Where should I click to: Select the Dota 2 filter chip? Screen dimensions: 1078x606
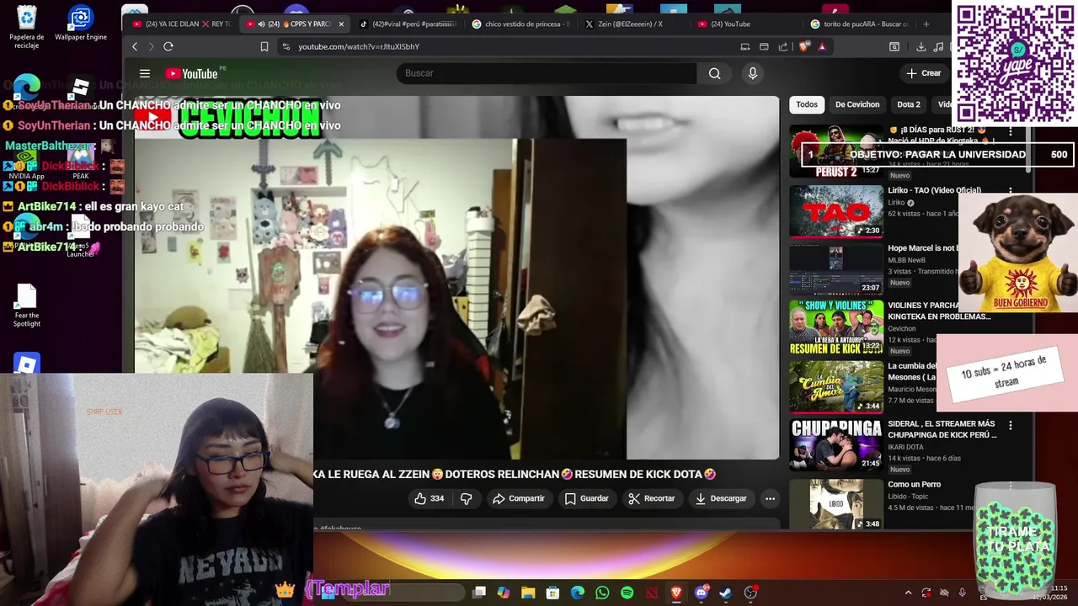click(909, 104)
